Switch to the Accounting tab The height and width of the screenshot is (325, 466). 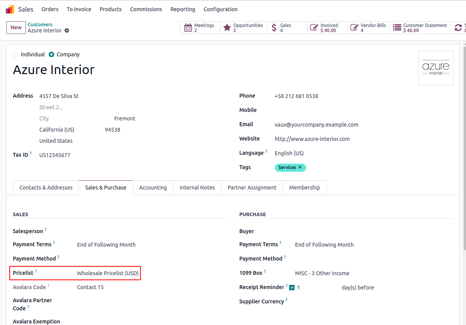153,188
